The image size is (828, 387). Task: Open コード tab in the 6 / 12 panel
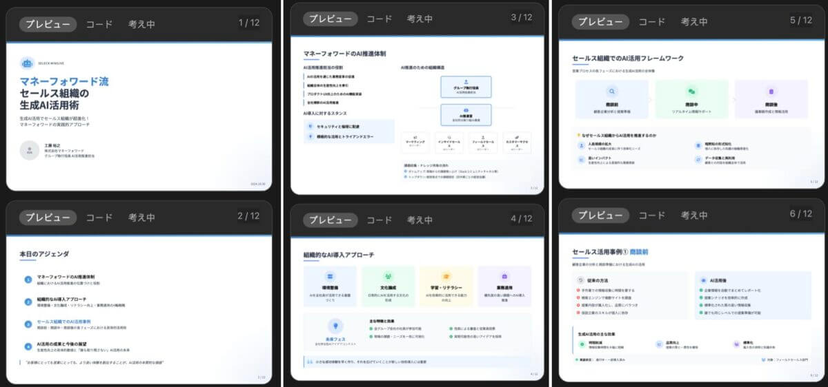[x=651, y=215]
